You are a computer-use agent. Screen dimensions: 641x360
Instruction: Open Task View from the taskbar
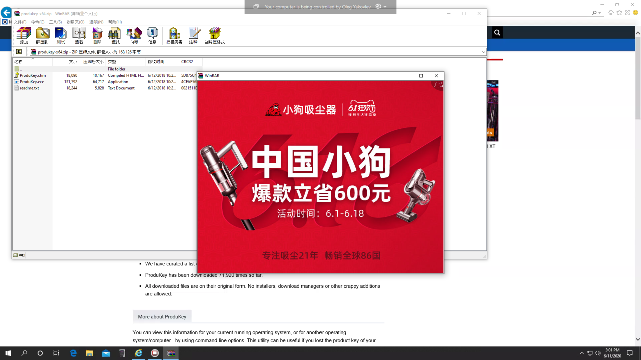point(56,353)
